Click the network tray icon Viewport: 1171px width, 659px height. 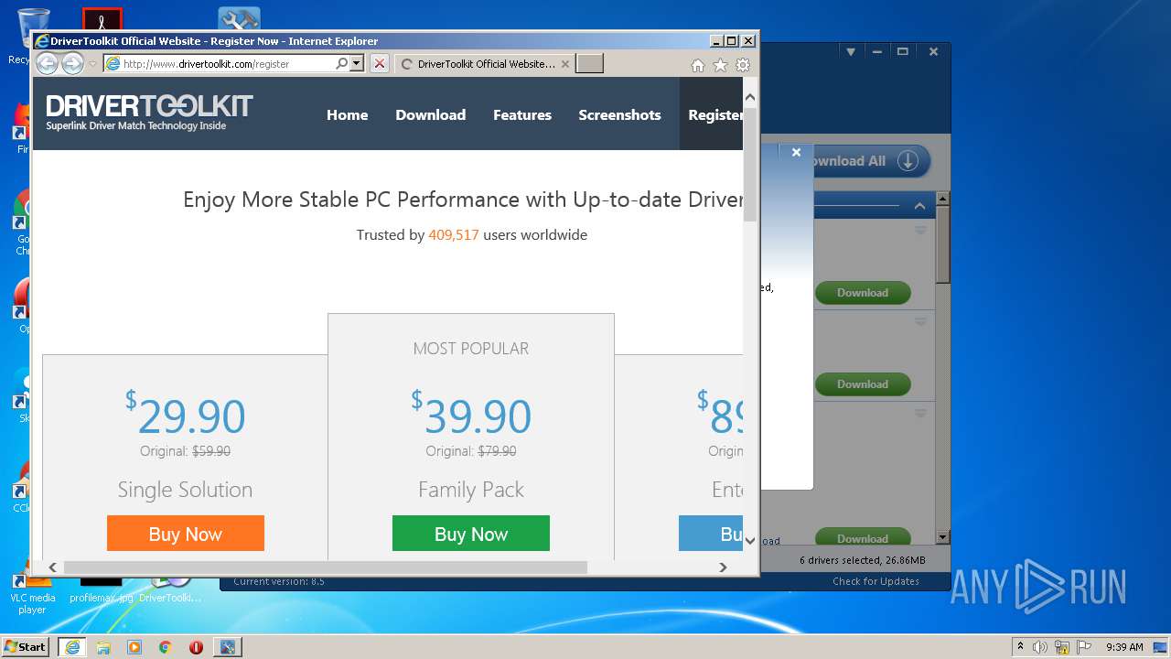coord(1062,647)
